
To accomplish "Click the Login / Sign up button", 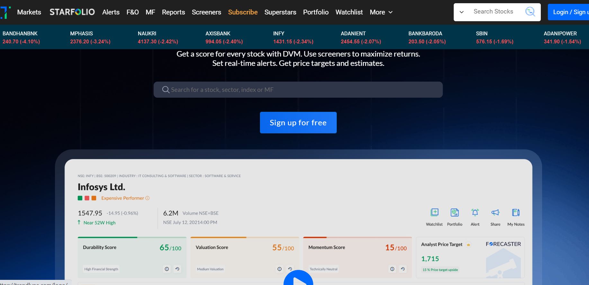I will 568,12.
